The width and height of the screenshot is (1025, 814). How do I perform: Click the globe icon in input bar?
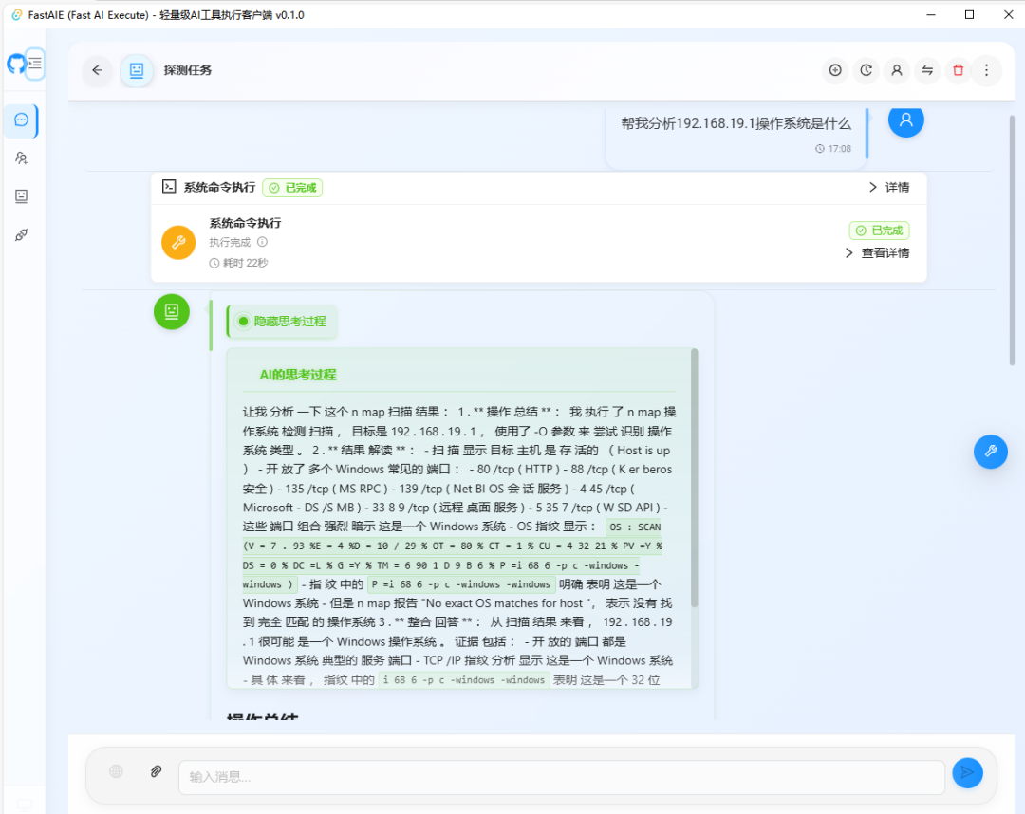pyautogui.click(x=117, y=771)
